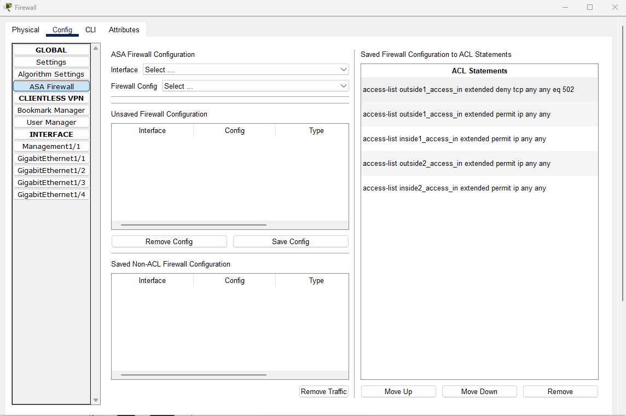
Task: Click the Remove Config button
Action: [x=169, y=241]
